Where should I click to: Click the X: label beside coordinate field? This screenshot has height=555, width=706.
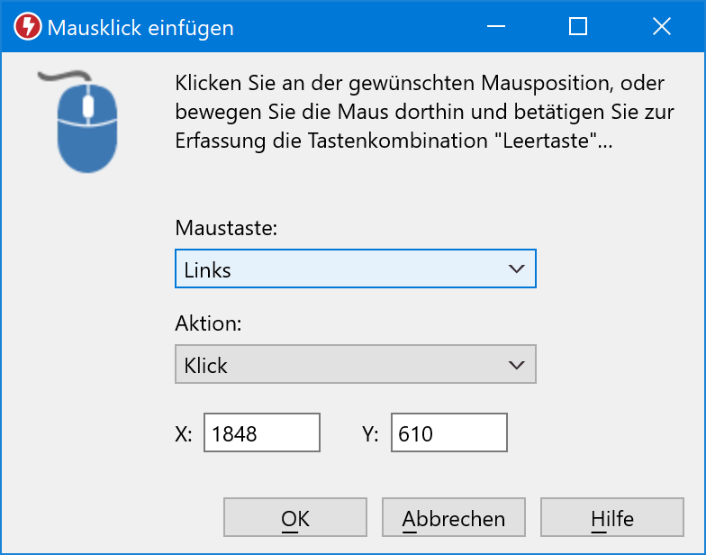pyautogui.click(x=184, y=434)
